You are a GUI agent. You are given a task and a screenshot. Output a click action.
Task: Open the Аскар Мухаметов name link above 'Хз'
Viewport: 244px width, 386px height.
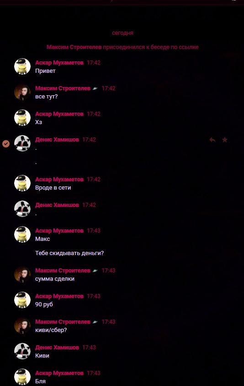tap(59, 114)
